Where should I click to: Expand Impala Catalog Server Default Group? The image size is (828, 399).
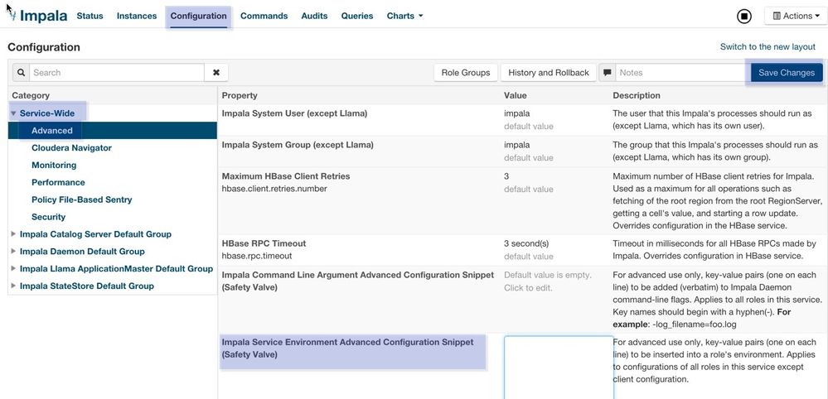tap(13, 234)
